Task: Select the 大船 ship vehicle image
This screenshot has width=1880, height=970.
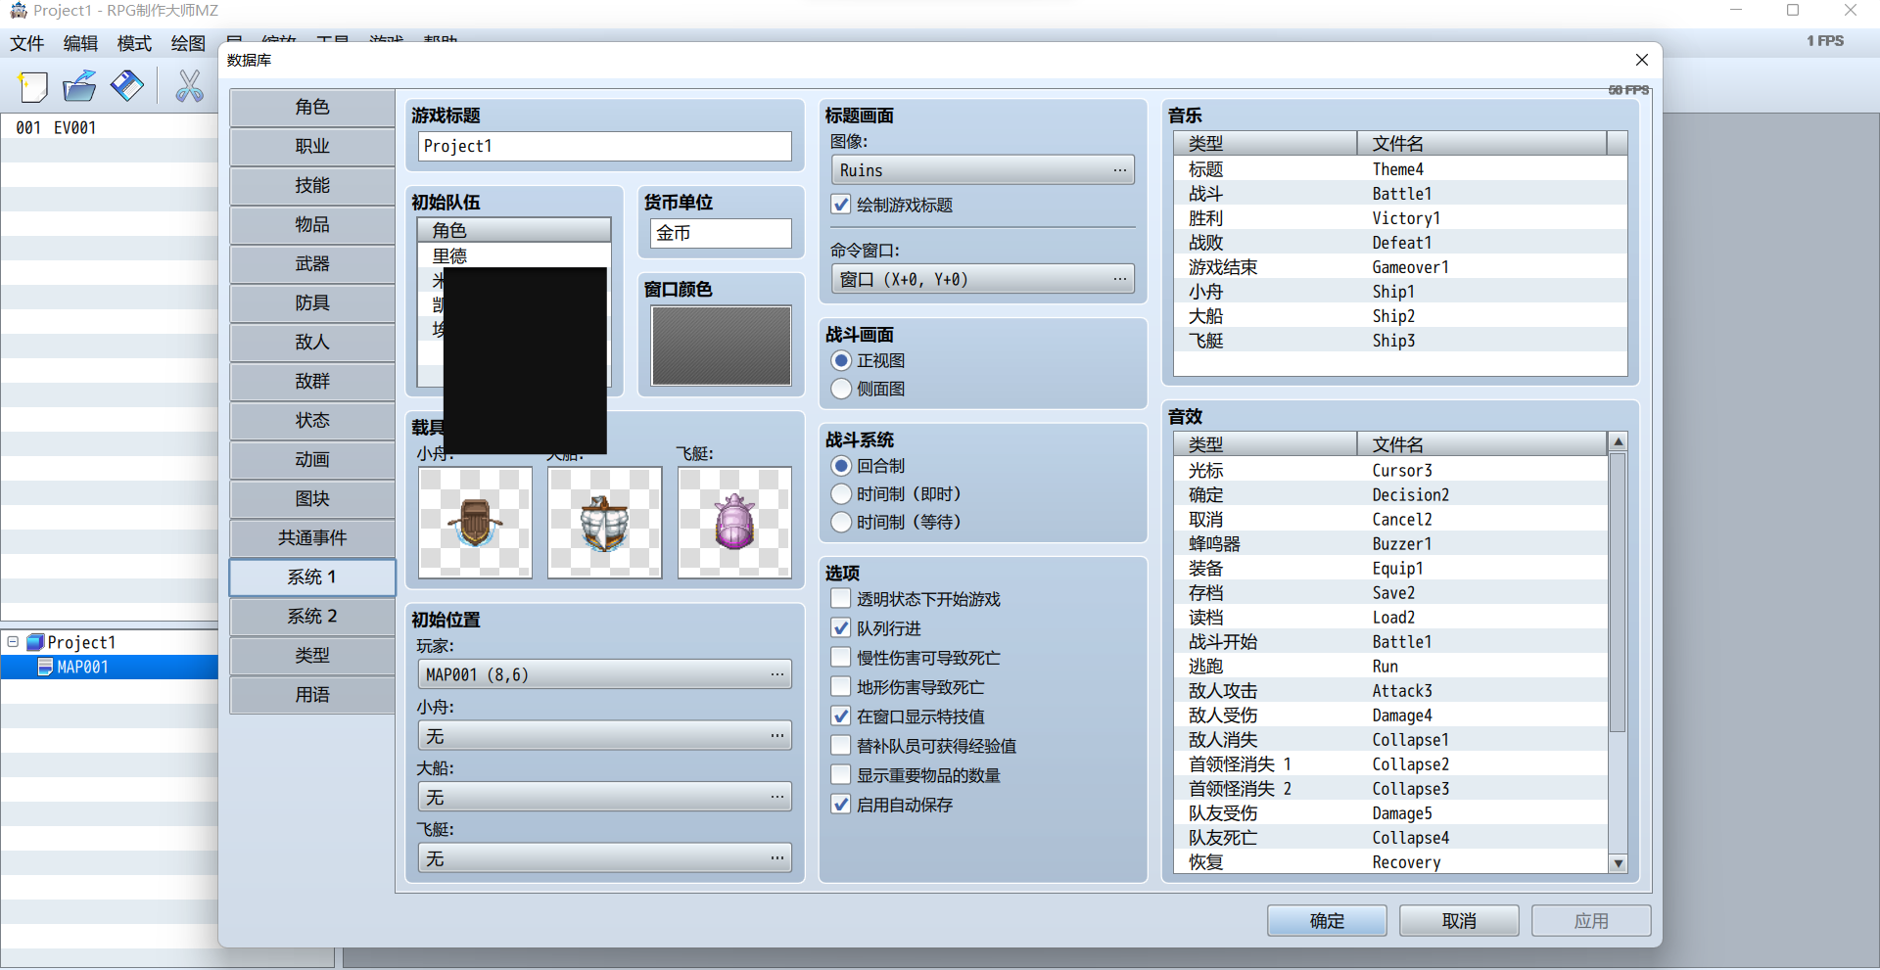Action: coord(605,523)
